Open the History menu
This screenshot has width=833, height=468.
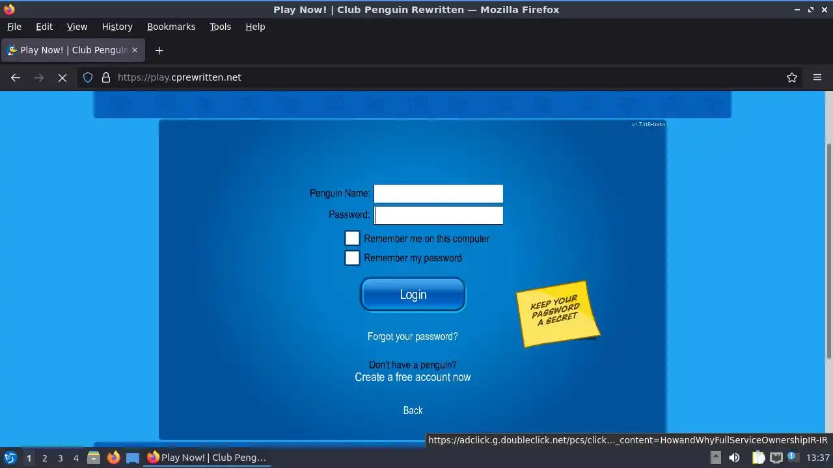pos(117,27)
